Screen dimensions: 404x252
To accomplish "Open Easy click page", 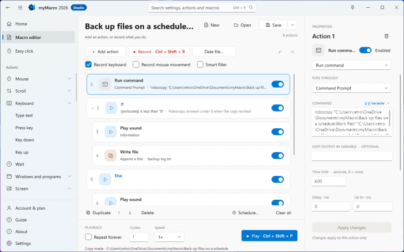I will tap(39, 51).
